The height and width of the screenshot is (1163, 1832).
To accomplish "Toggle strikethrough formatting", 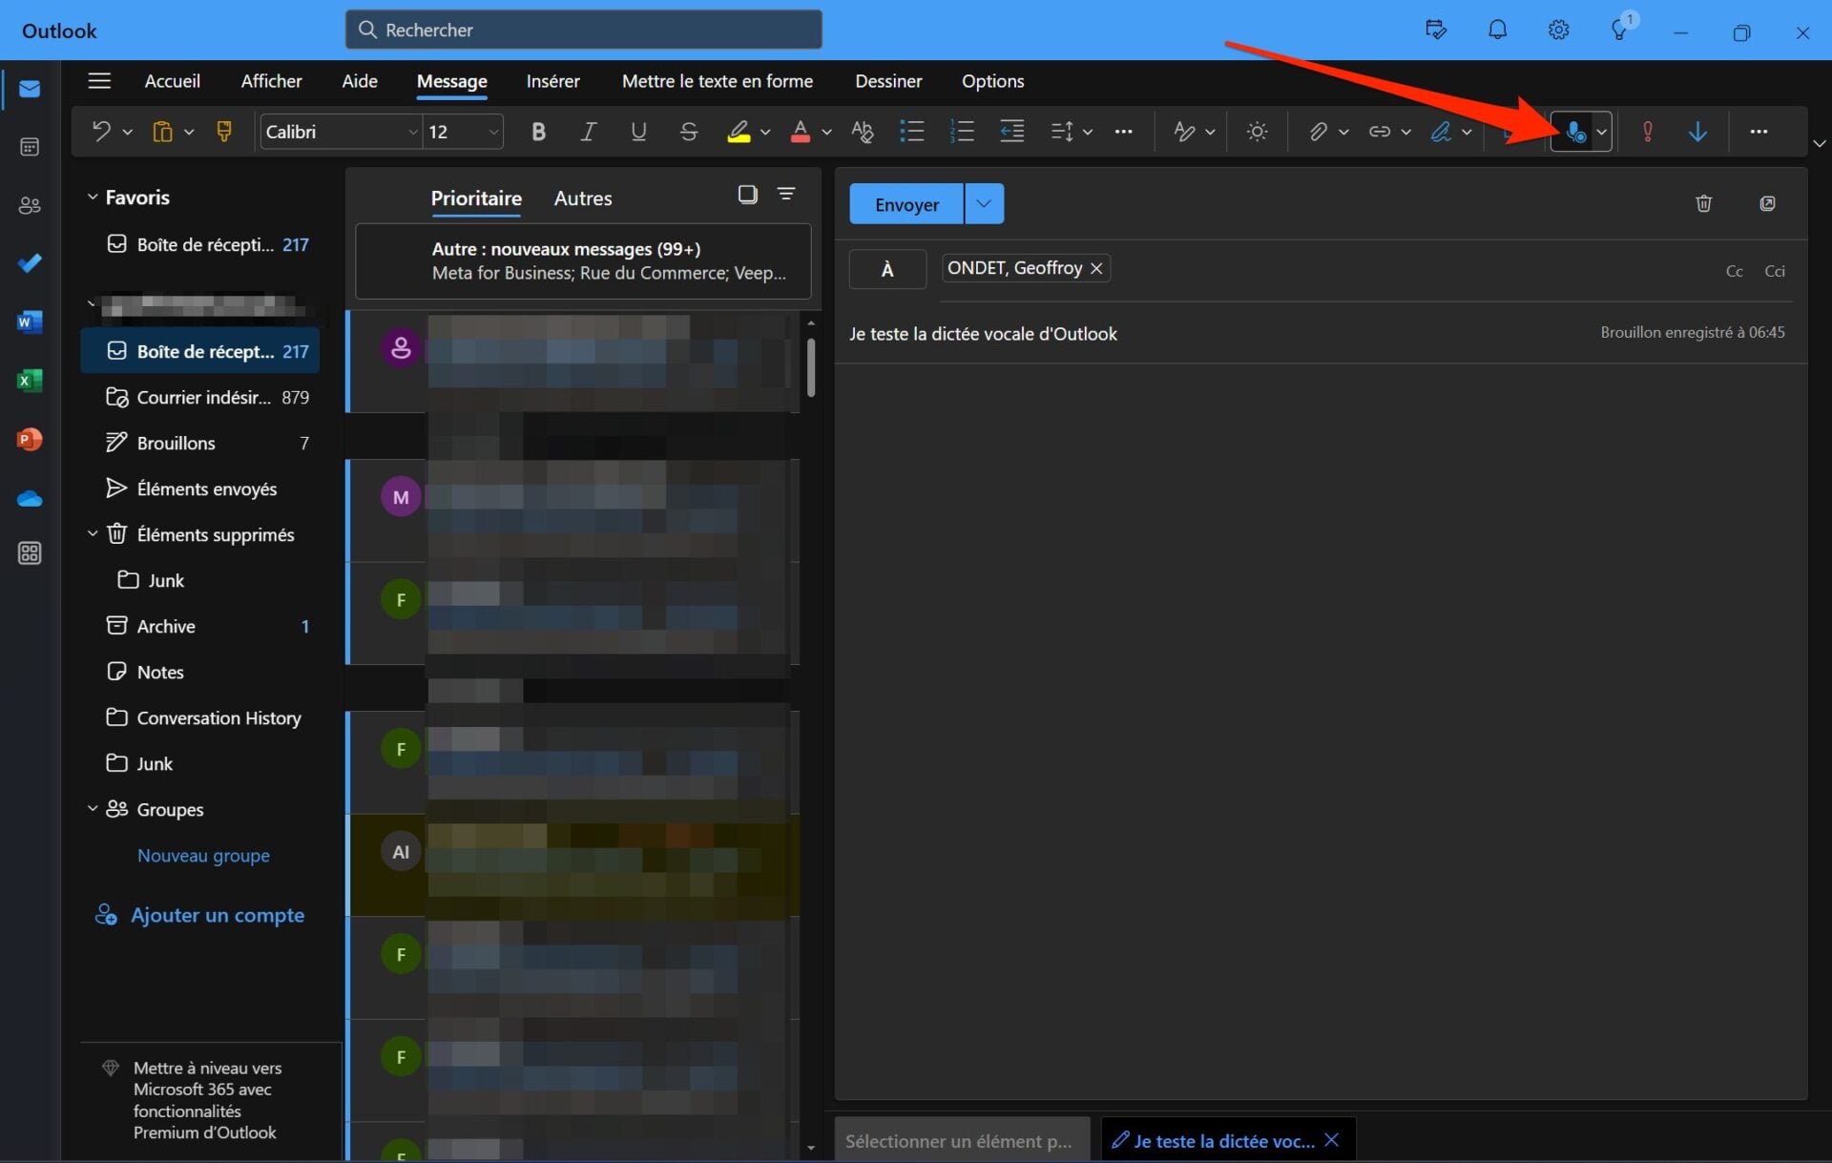I will click(x=688, y=132).
